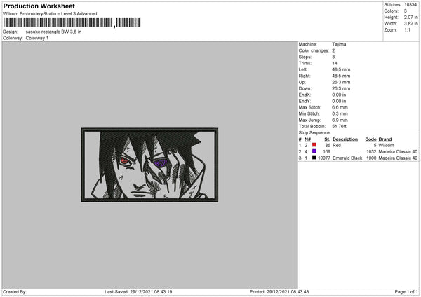Click the Zoom value 1:1
Viewport: 421px width, 297px height.
407,29
